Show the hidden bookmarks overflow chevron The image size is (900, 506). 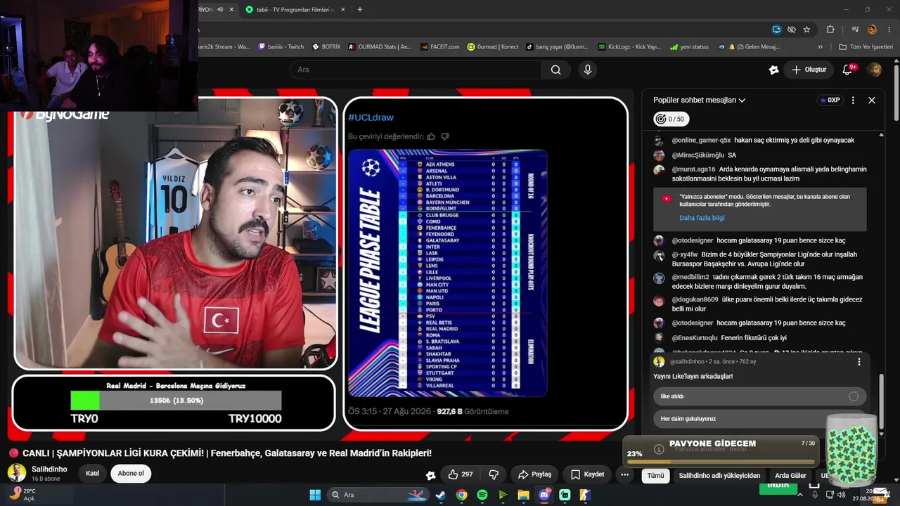pos(820,47)
